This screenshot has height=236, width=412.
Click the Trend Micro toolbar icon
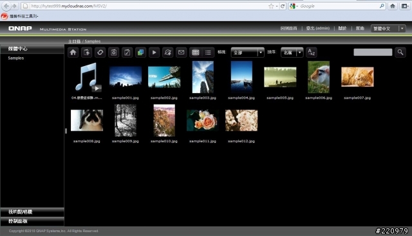(5, 16)
